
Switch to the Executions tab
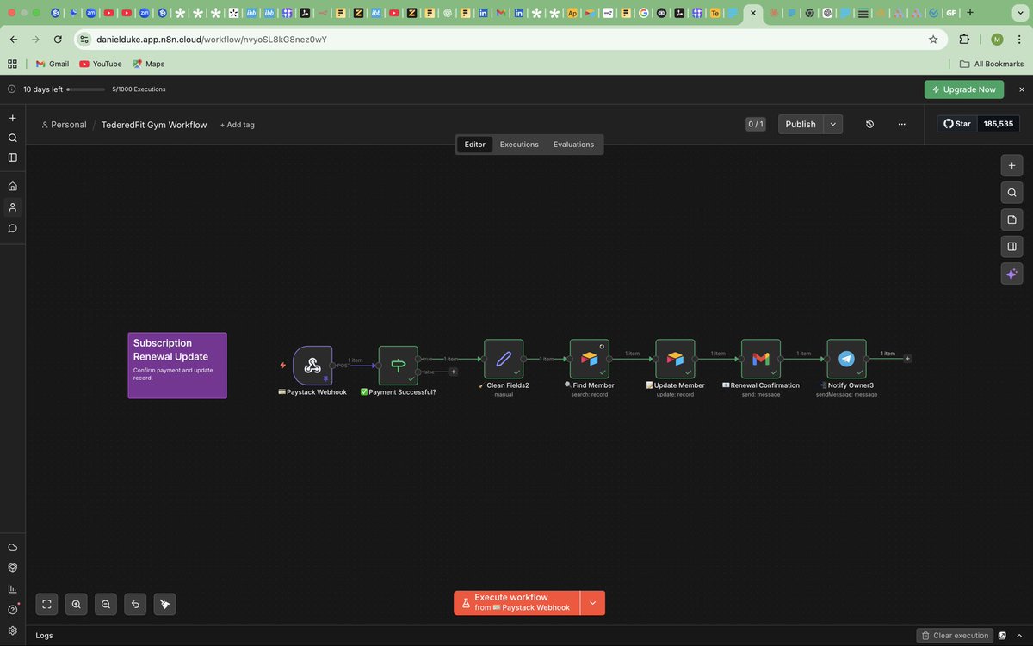point(519,145)
